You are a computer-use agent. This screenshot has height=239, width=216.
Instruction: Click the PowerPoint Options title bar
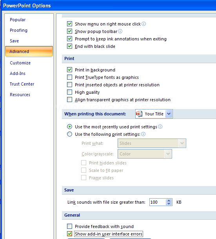tap(108, 5)
